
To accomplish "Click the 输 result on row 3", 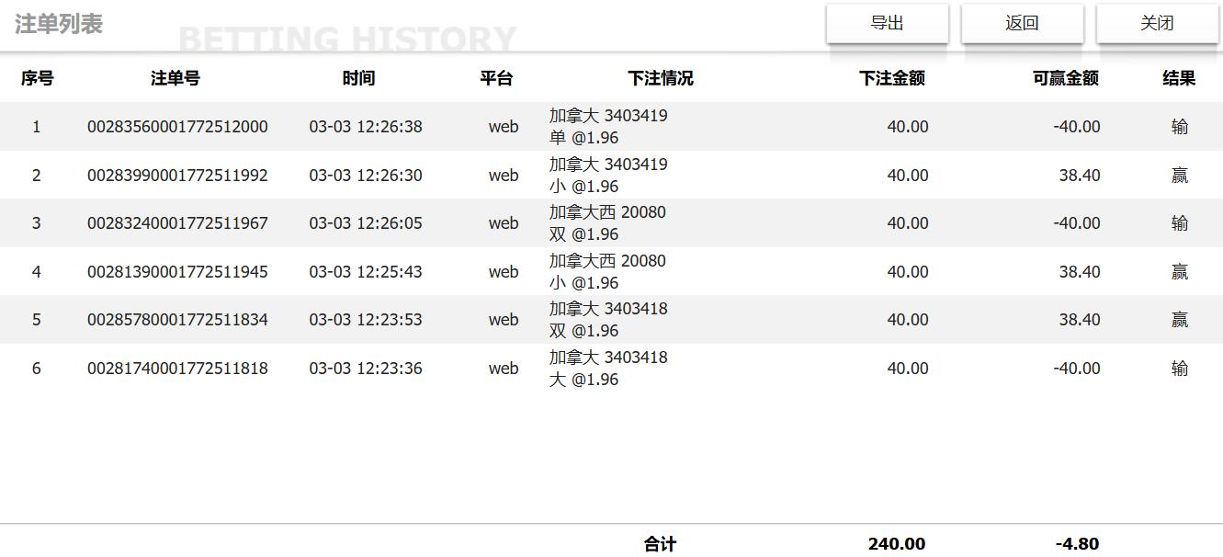I will click(x=1180, y=222).
